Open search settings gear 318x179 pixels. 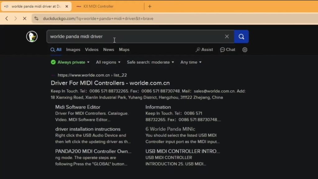(245, 50)
